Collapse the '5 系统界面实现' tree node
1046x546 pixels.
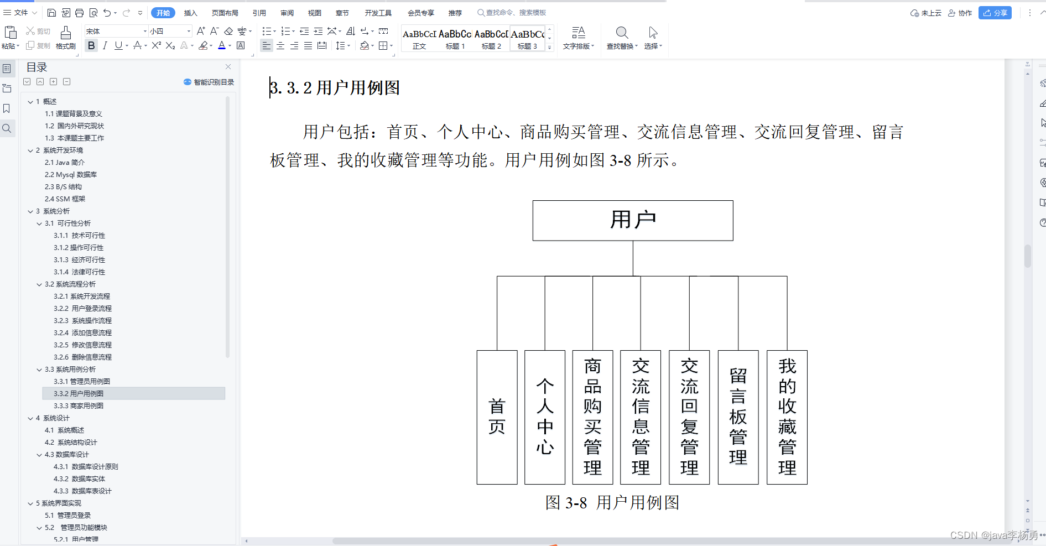point(30,503)
